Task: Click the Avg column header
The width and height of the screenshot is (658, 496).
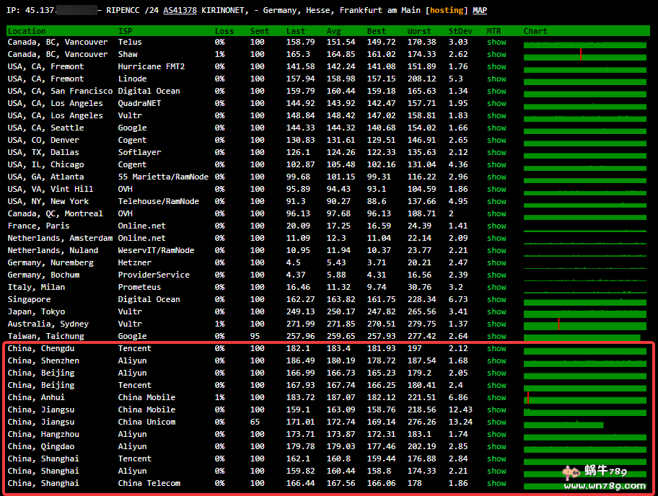Action: pos(333,31)
